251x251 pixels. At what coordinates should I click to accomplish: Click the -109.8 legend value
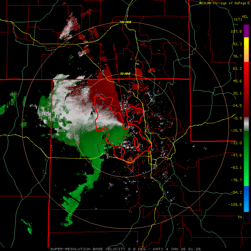(235, 205)
